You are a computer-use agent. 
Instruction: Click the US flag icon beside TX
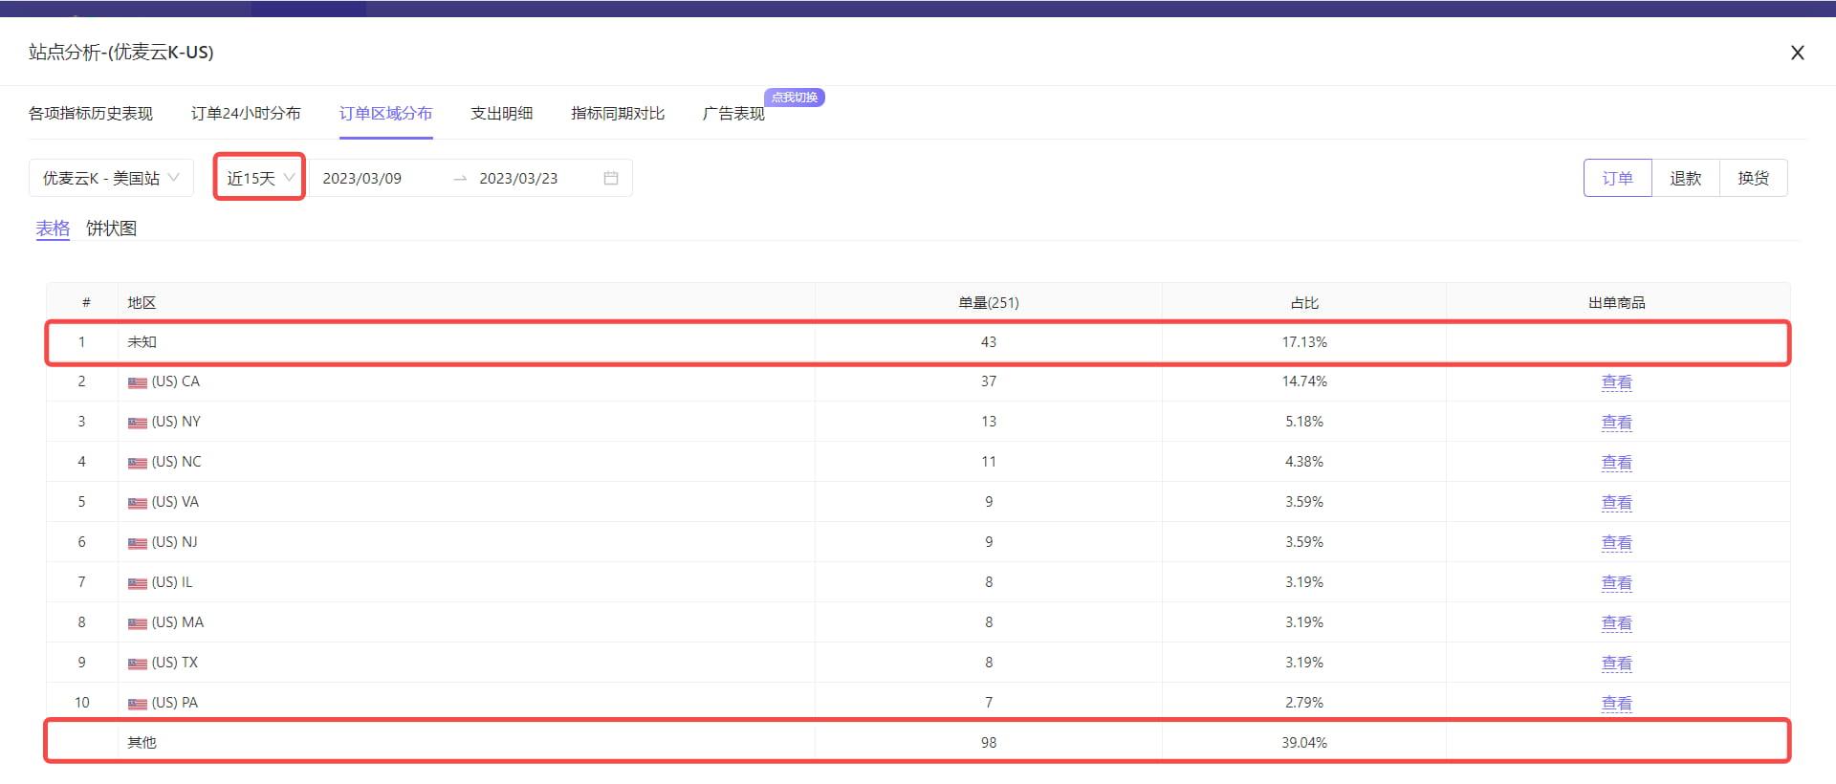click(138, 664)
